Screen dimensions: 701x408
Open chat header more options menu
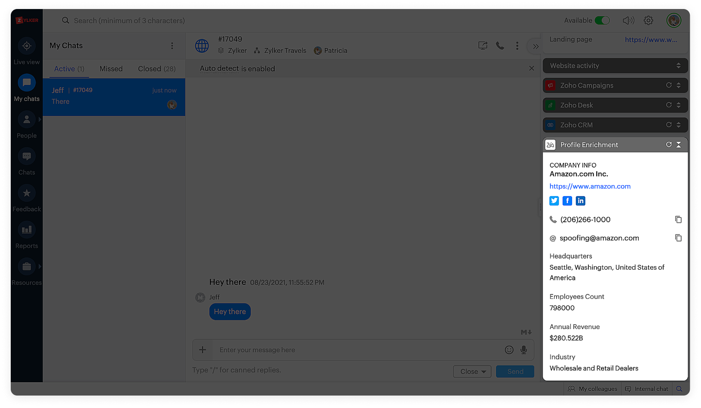point(517,46)
